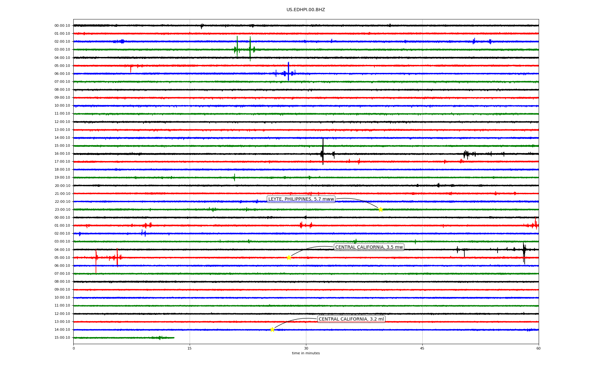Click the 12:00:10 row label near top half
This screenshot has height=382, width=612.
pos(62,122)
